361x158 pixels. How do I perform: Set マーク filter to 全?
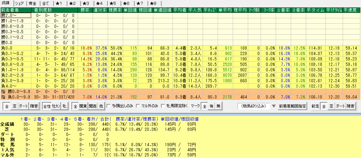coord(204,106)
